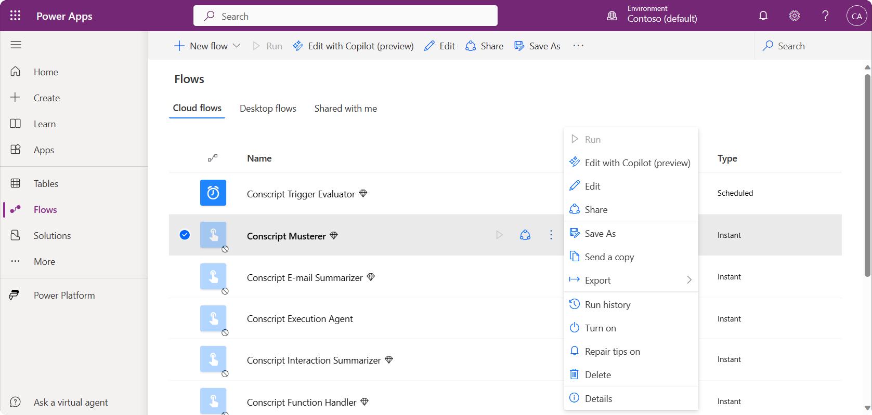Image resolution: width=872 pixels, height=415 pixels.
Task: Choose Share in the context menu
Action: click(x=631, y=209)
